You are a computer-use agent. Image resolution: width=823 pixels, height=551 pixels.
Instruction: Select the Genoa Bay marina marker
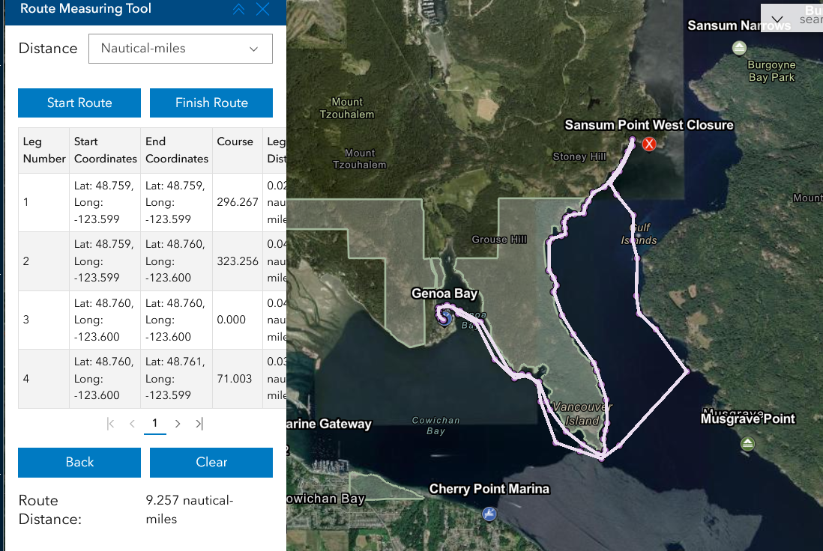click(x=444, y=317)
